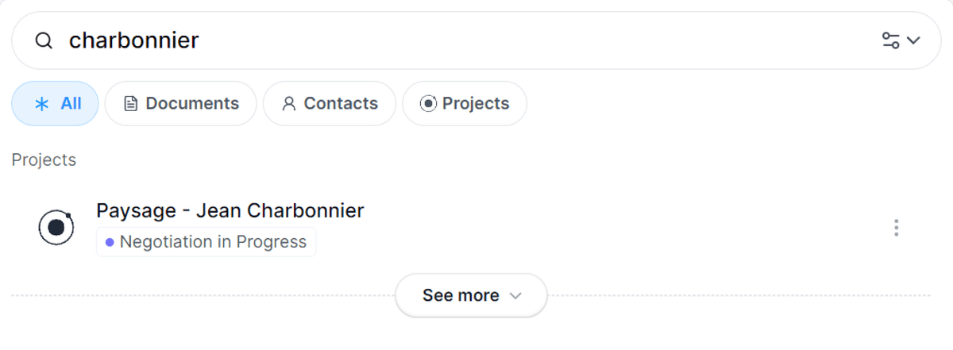Image resolution: width=953 pixels, height=350 pixels.
Task: Switch to the Documents filter tab
Action: 180,104
